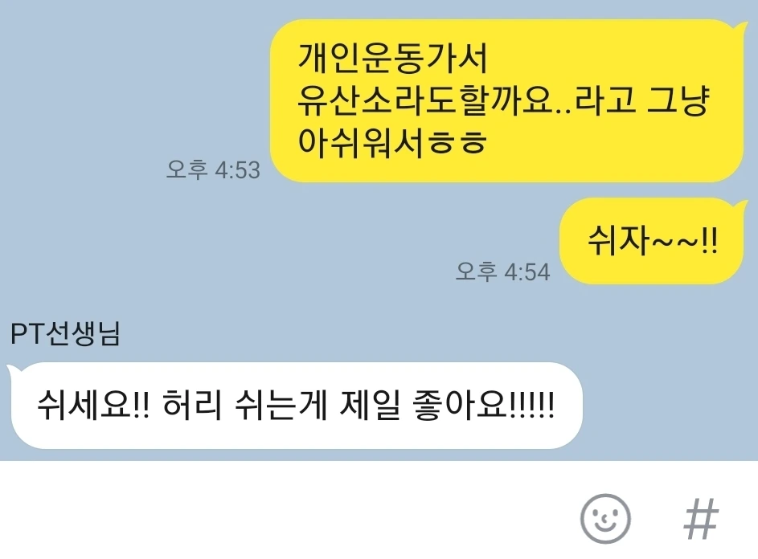The width and height of the screenshot is (758, 559).
Task: Tap the hashtag search icon
Action: coord(702,520)
